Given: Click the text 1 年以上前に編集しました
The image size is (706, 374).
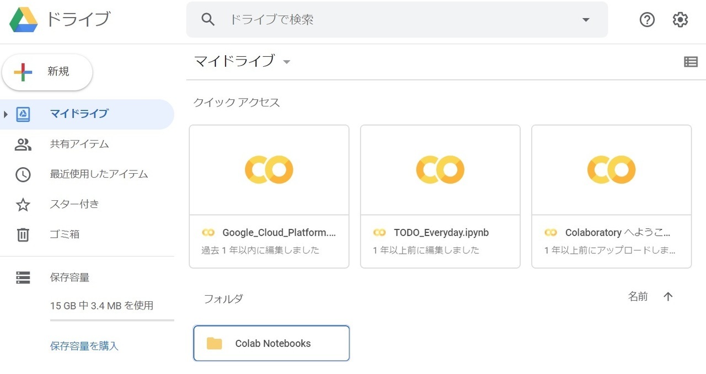Looking at the screenshot, I should point(426,250).
